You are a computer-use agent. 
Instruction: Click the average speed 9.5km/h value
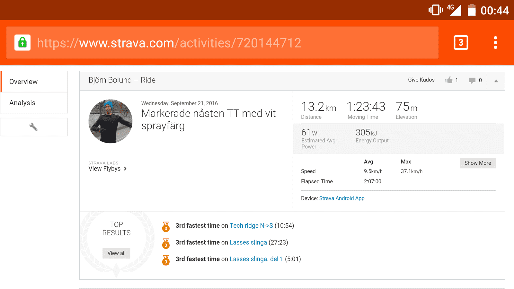pos(373,171)
